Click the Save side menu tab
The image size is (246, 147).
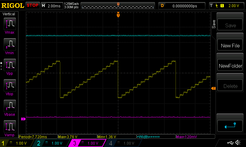point(214,24)
